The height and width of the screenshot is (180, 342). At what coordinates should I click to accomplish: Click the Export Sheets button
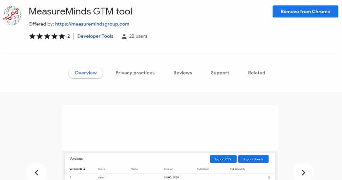click(253, 159)
